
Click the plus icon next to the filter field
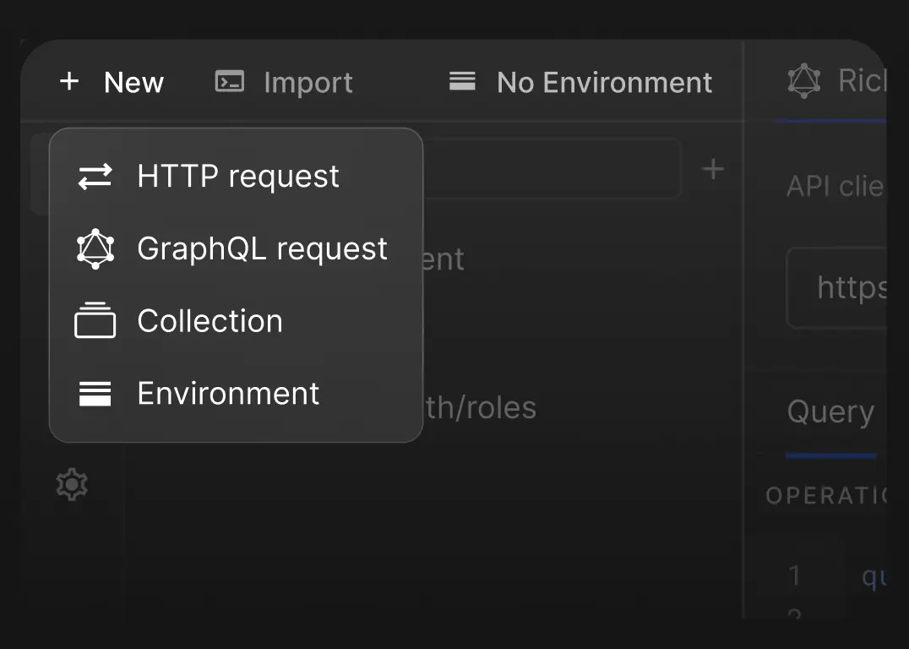pyautogui.click(x=712, y=168)
